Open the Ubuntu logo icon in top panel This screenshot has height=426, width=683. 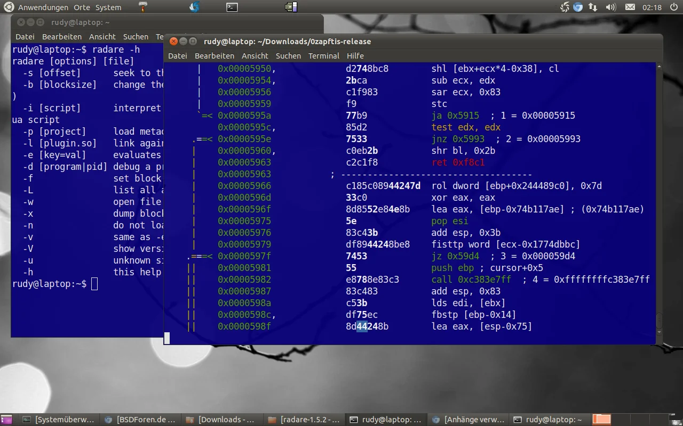tap(9, 7)
